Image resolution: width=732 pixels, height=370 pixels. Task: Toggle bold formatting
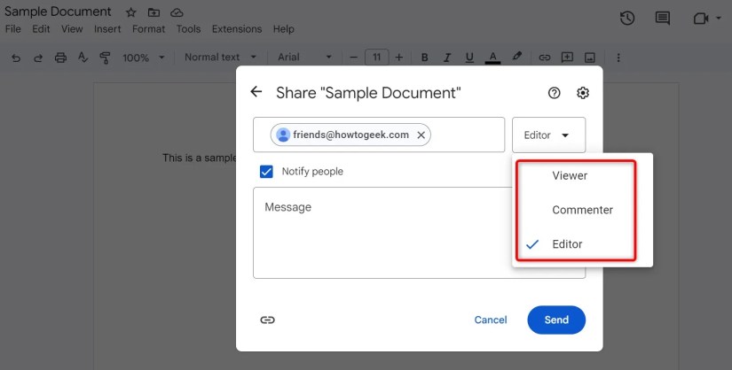pos(424,58)
